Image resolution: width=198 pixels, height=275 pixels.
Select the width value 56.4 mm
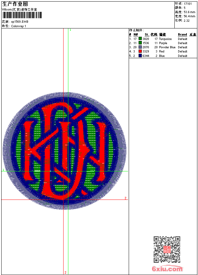coord(189,16)
